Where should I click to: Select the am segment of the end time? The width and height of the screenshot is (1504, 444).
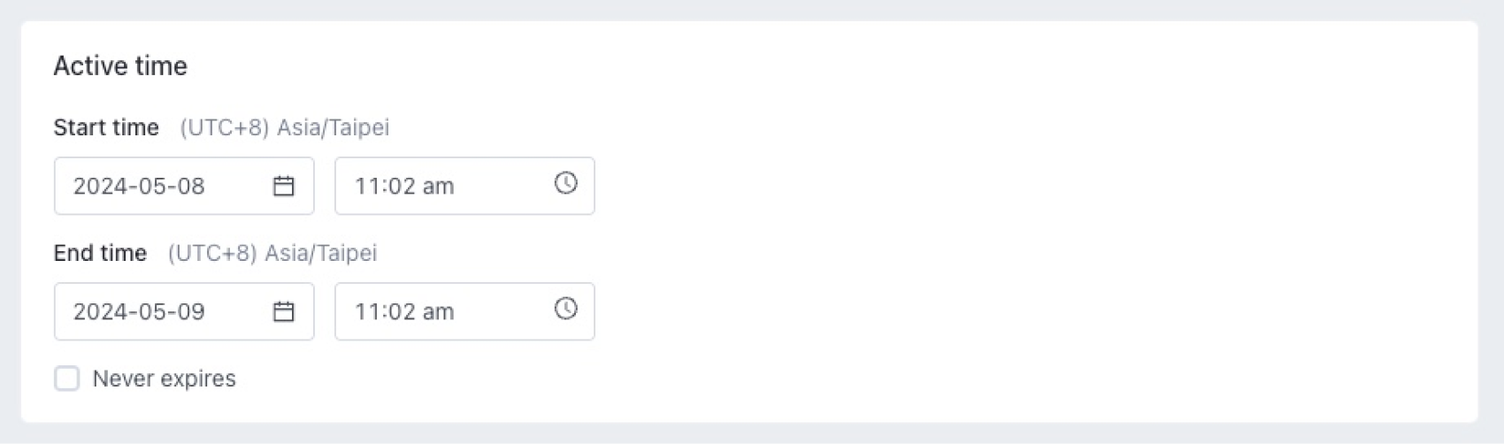point(438,312)
